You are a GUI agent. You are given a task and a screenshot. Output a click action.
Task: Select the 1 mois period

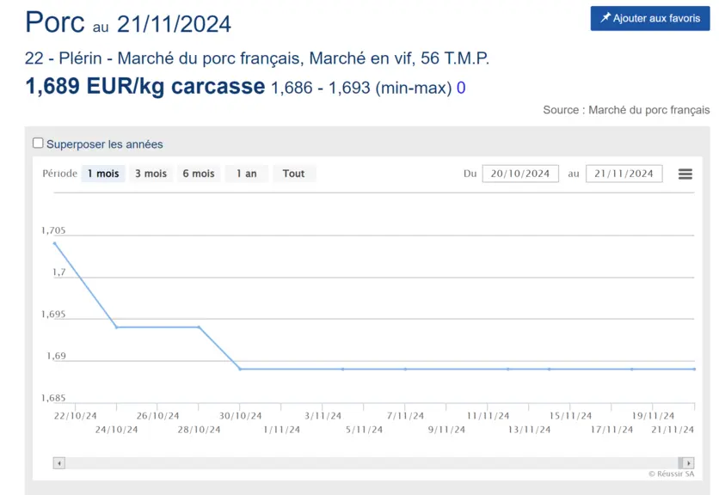[x=103, y=174]
